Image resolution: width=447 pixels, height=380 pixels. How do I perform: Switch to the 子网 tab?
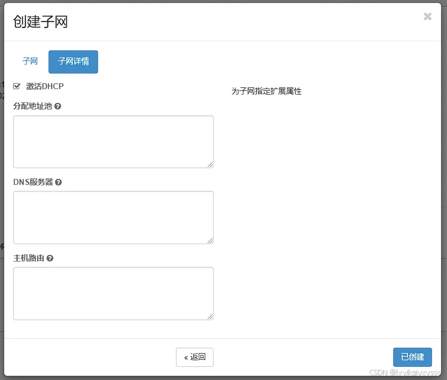30,61
